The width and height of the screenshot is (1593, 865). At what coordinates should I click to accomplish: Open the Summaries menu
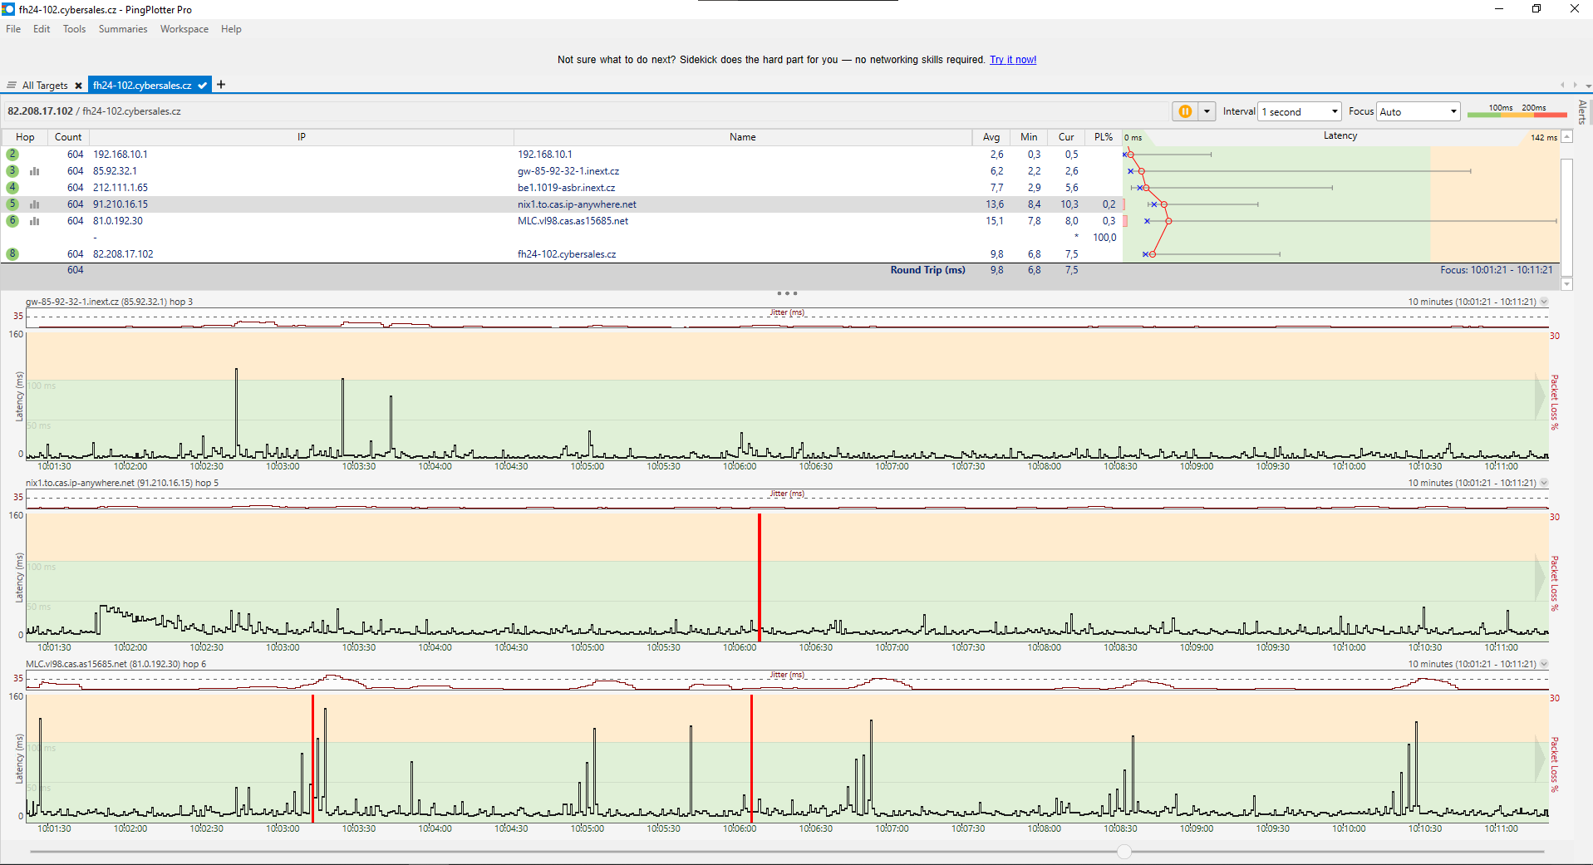(122, 29)
